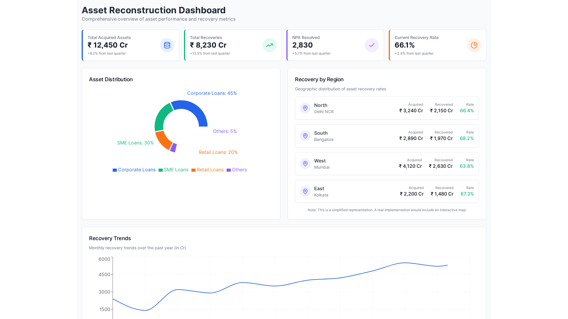Click the 3000 y-axis label

coord(104,292)
